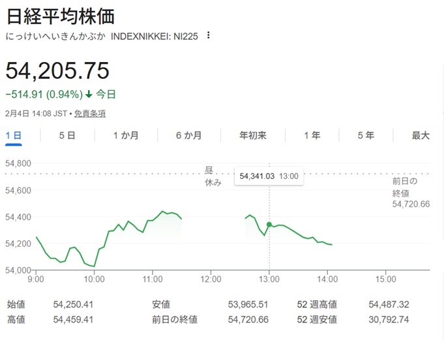The height and width of the screenshot is (340, 444).
Task: Open the 免責条項 disclaimer link
Action: 90,114
